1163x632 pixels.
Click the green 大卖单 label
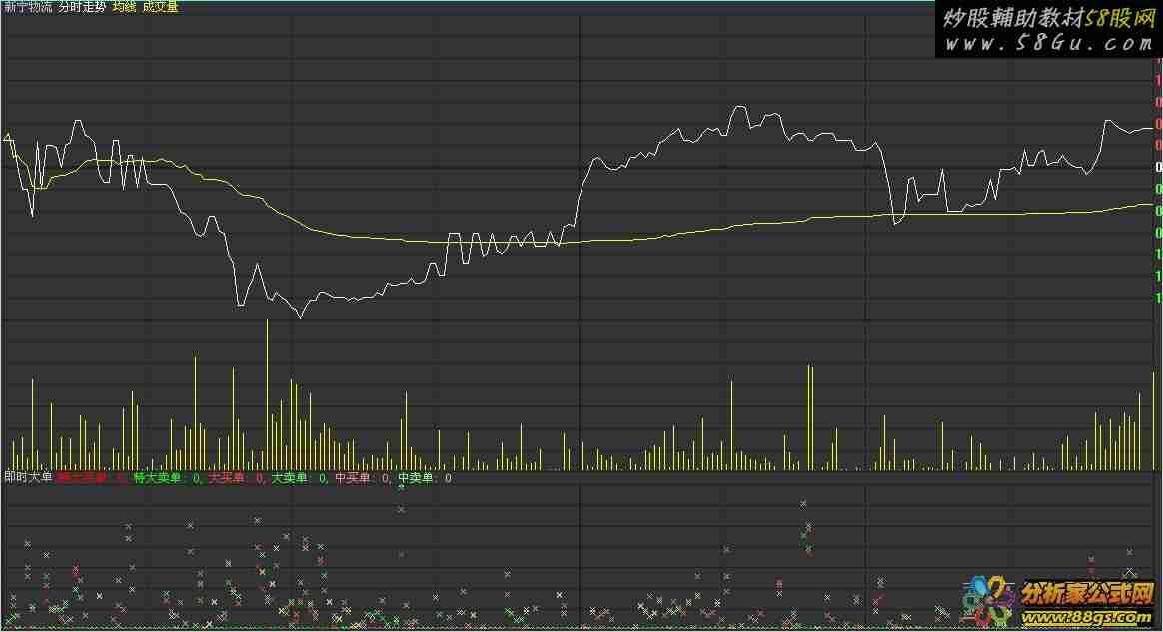click(290, 478)
